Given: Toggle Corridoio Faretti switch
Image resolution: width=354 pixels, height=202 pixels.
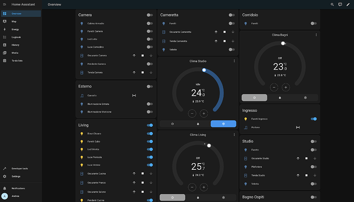Looking at the screenshot, I should 313,24.
